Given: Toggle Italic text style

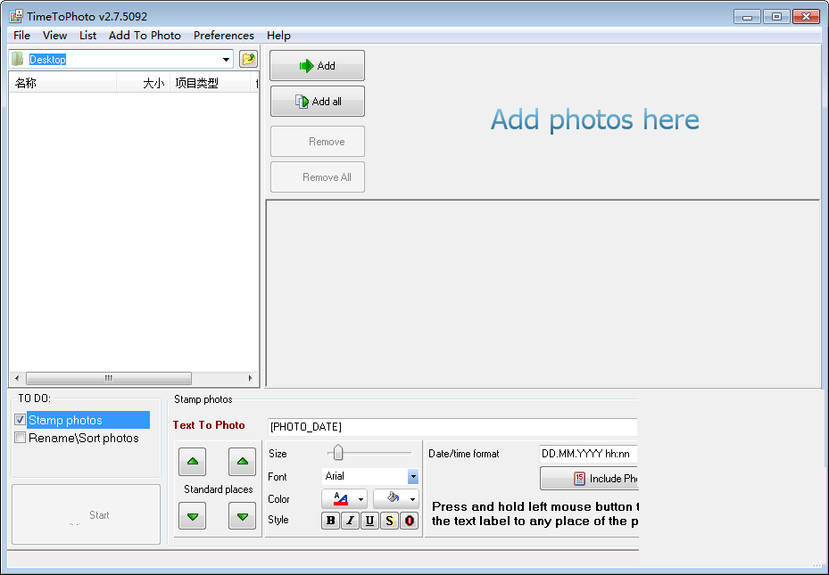Looking at the screenshot, I should (x=350, y=521).
